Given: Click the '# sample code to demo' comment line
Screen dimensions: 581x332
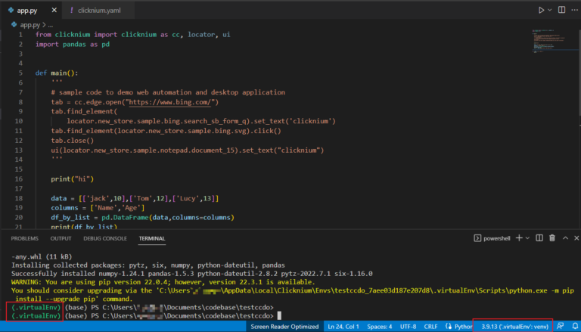Looking at the screenshot, I should point(168,92).
